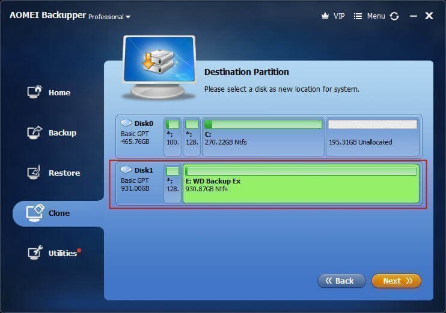This screenshot has width=446, height=313.
Task: Click the refresh icon in title bar
Action: (394, 16)
